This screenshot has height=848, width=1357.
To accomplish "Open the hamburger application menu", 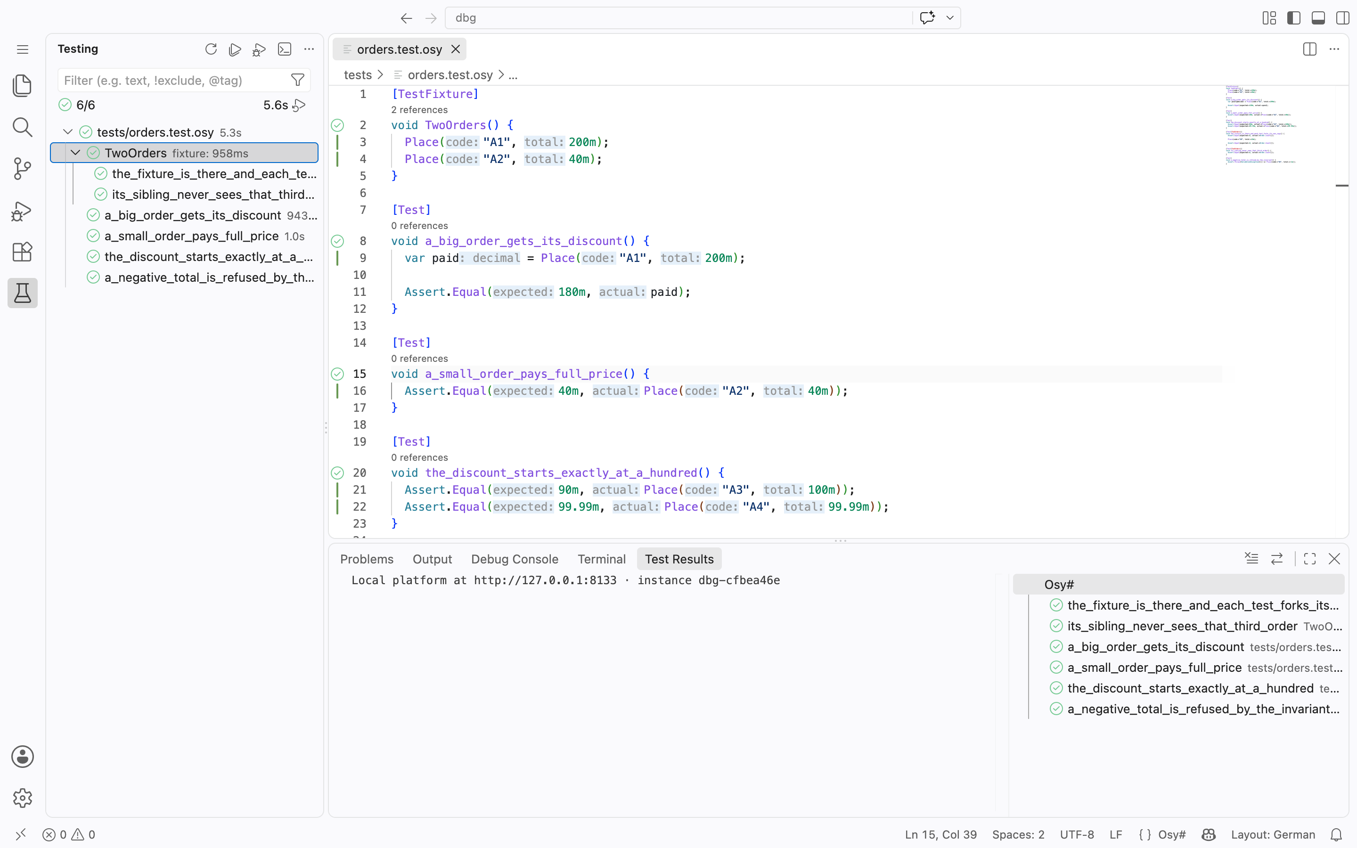I will coord(23,49).
